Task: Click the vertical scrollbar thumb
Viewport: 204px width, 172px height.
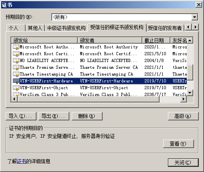Action: point(190,72)
